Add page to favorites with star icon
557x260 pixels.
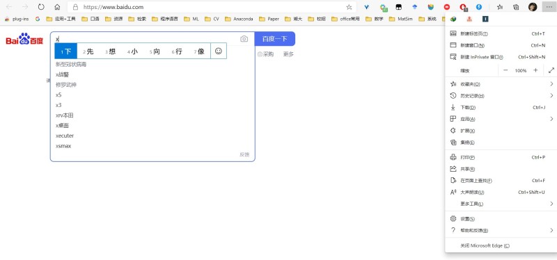click(x=350, y=7)
